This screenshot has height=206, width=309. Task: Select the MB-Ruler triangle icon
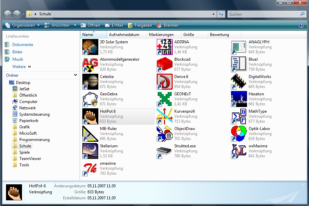90,134
